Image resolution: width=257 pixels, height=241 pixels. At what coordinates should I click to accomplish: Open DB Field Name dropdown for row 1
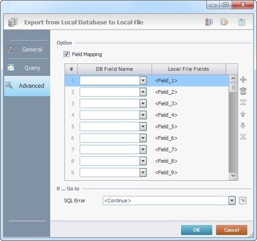click(x=143, y=80)
